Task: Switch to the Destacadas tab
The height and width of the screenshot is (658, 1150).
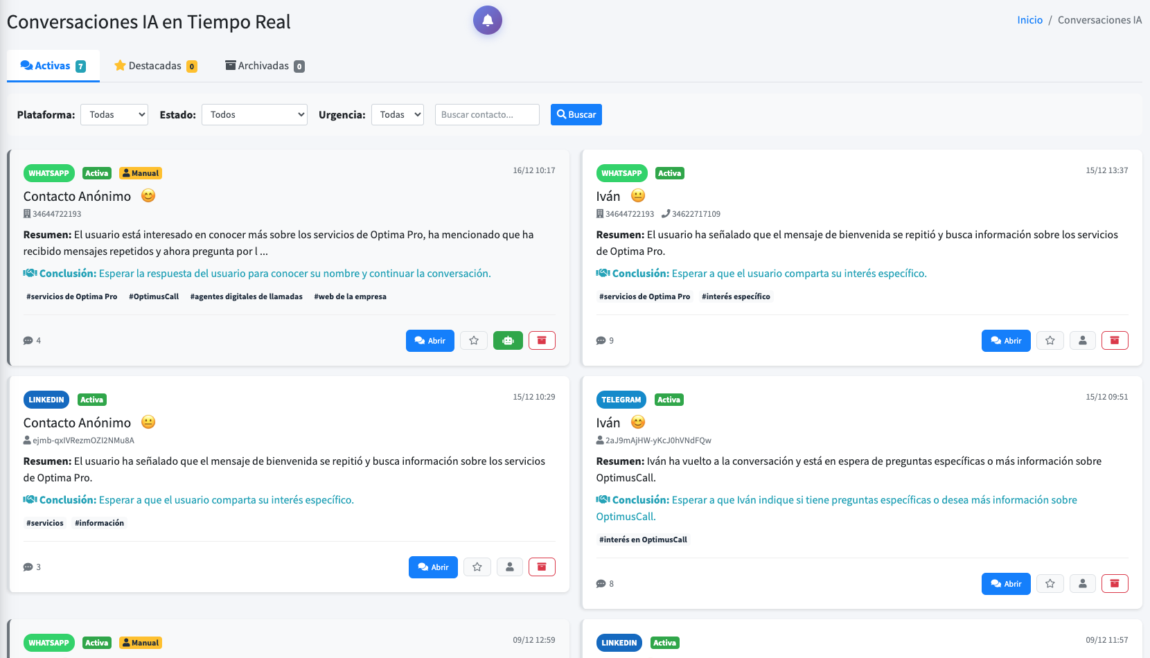Action: [155, 65]
